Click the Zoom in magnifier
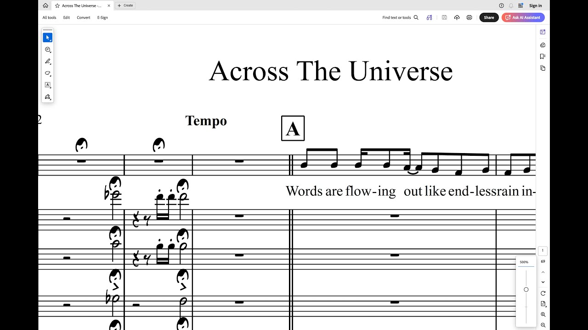This screenshot has width=588, height=330. click(x=543, y=314)
